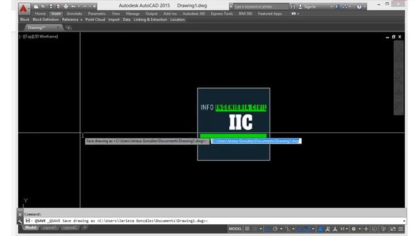
Task: Expand the Workspace Switching arrow
Action: 360,229
